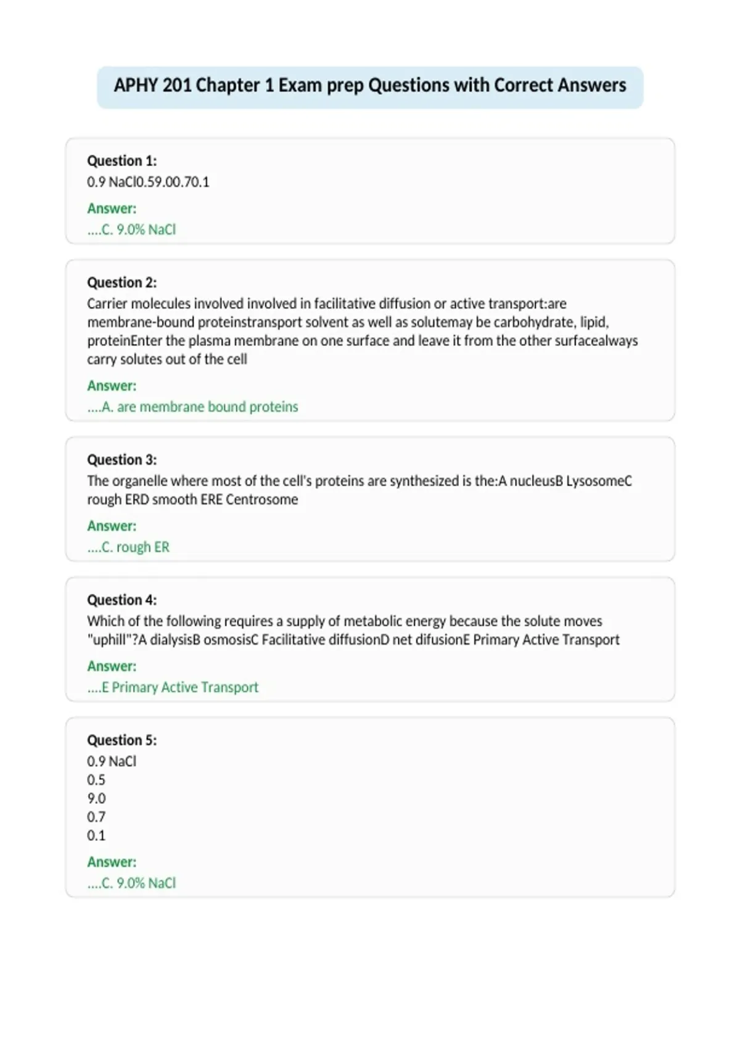
Task: Click the '0.5' option in Question 5
Action: (x=96, y=780)
